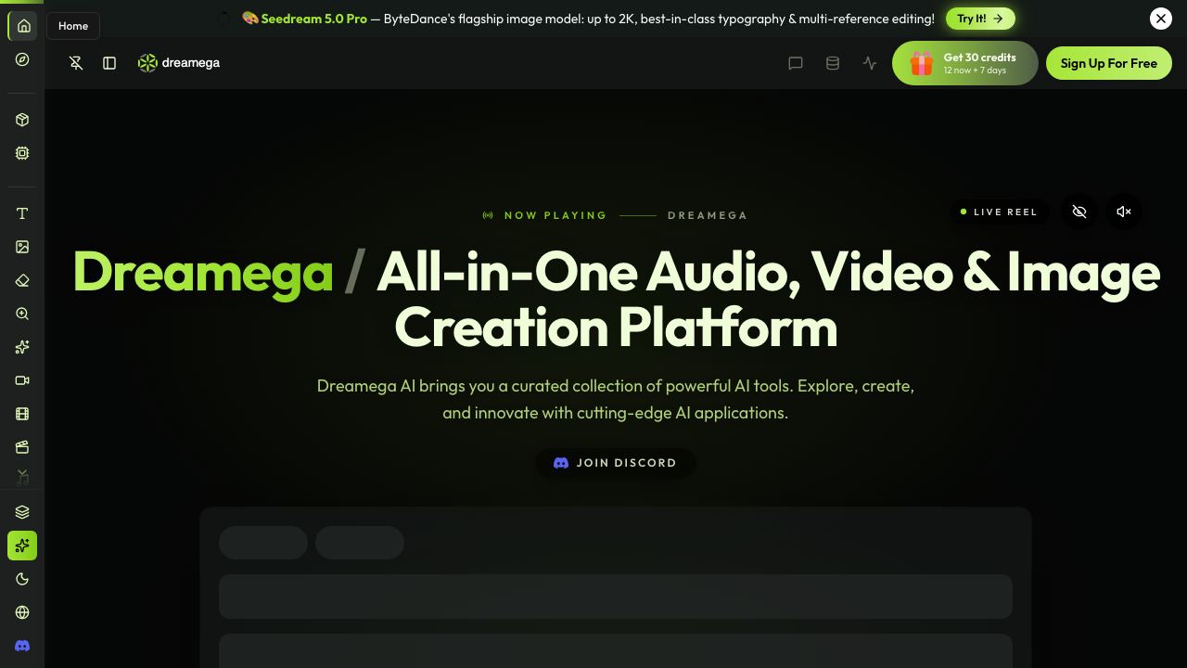Viewport: 1187px width, 668px height.
Task: Open the database stack icon in header
Action: pos(833,63)
